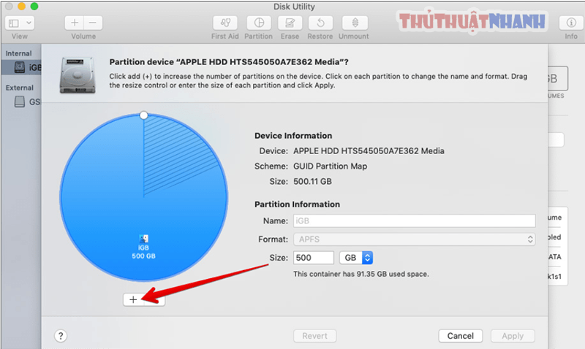The image size is (585, 349).
Task: Click the green window zoom button
Action: [34, 7]
